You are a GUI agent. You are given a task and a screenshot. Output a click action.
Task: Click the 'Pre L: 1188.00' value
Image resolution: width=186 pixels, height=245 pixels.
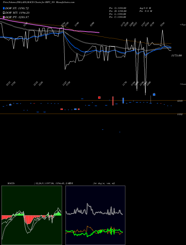pos(118,14)
